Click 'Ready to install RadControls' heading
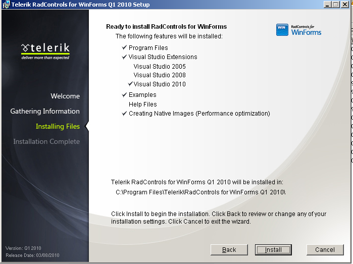The width and height of the screenshot is (353, 264). coord(166,27)
